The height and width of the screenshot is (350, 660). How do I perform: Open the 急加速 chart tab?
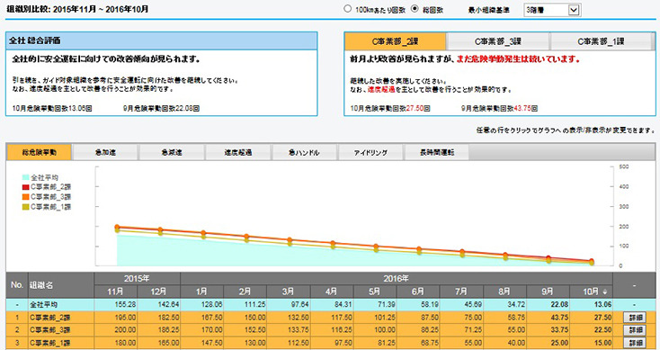[x=105, y=152]
